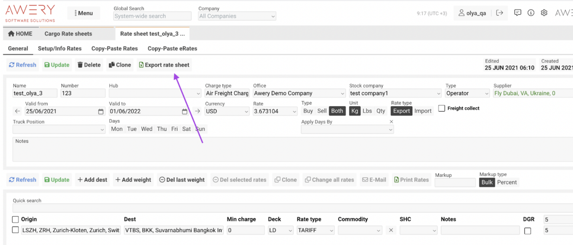Viewport: 573px width, 245px height.
Task: Enable the Freight collect checkbox
Action: click(x=442, y=108)
